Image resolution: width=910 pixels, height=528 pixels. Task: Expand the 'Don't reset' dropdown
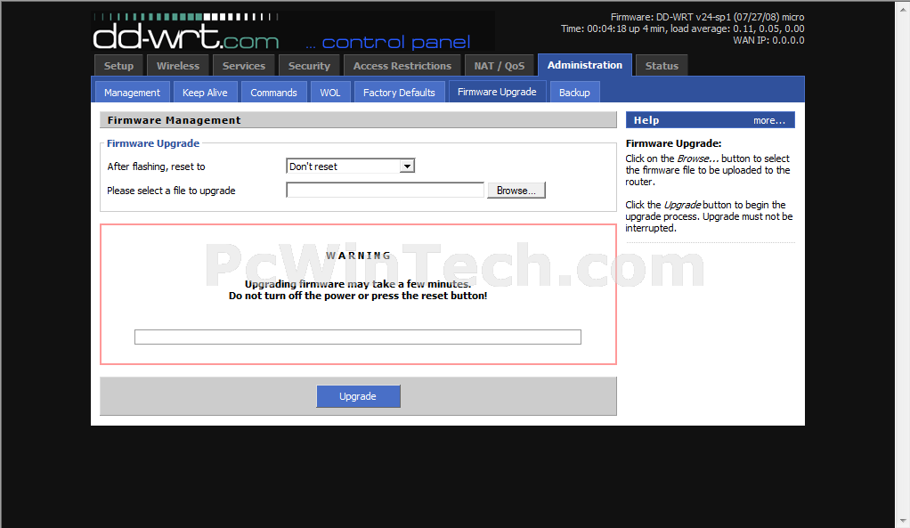coord(350,167)
